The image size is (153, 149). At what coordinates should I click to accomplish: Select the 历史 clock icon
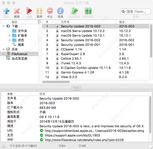[8, 49]
